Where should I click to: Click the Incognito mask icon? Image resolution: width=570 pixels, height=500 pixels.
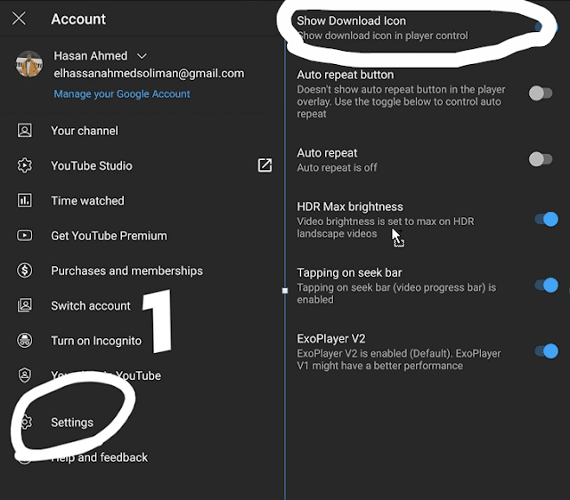(25, 341)
